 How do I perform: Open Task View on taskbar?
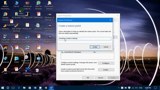[13, 88]
